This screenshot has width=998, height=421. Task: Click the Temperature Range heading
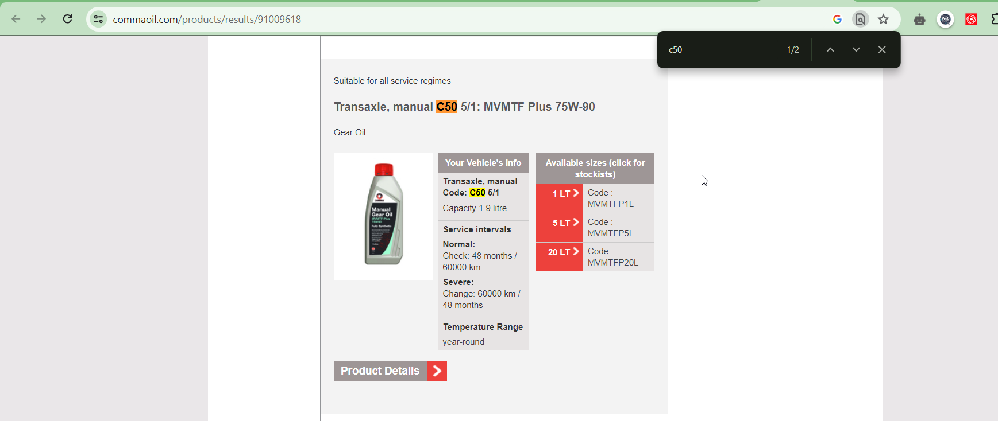click(483, 327)
